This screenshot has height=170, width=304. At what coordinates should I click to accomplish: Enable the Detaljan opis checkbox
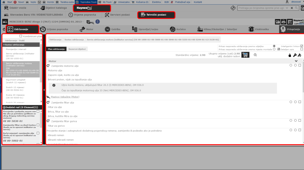302,49
